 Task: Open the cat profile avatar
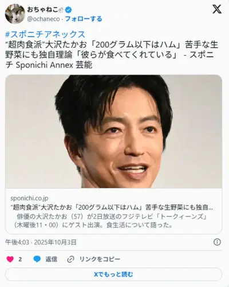click(15, 14)
